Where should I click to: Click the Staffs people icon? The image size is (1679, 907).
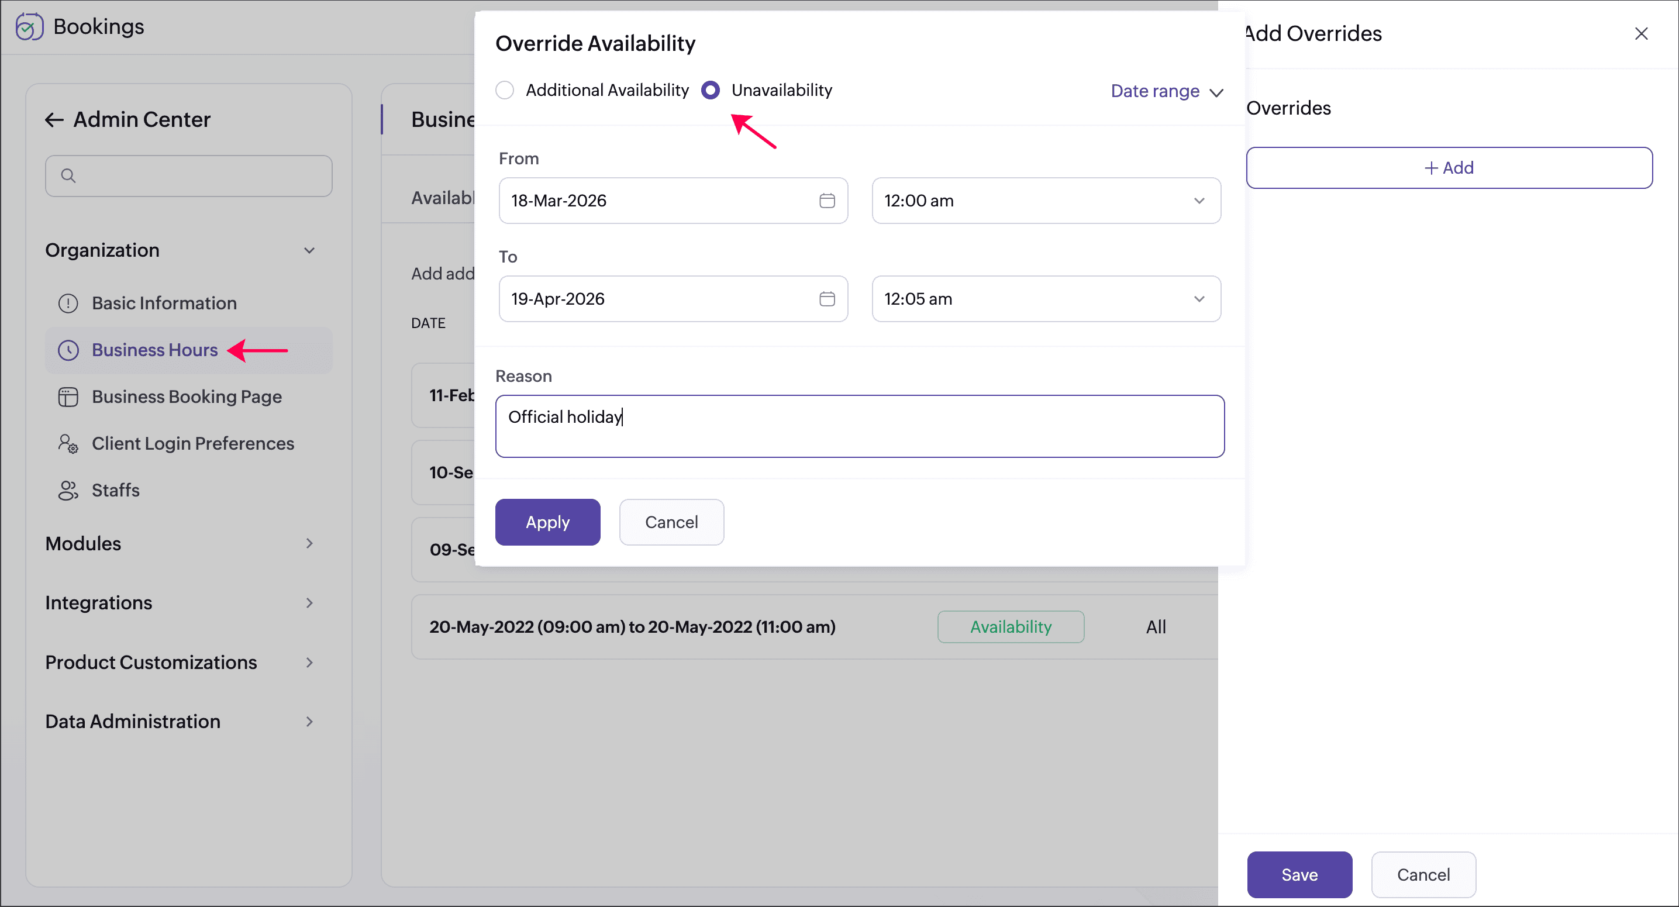coord(68,490)
